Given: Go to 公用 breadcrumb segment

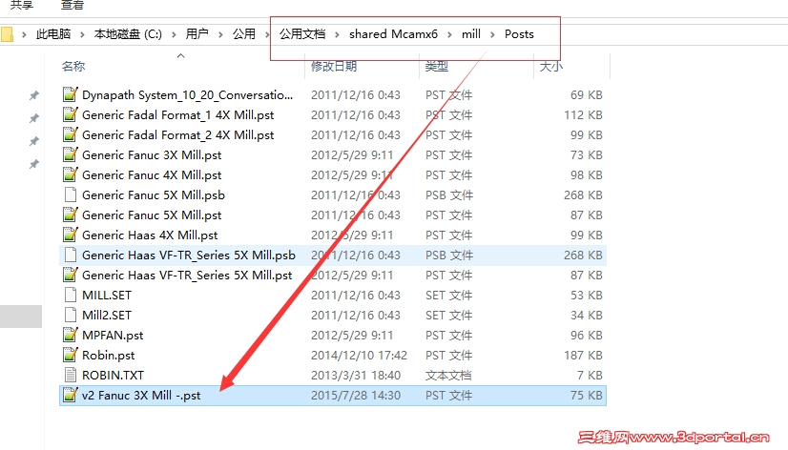Looking at the screenshot, I should click(243, 34).
